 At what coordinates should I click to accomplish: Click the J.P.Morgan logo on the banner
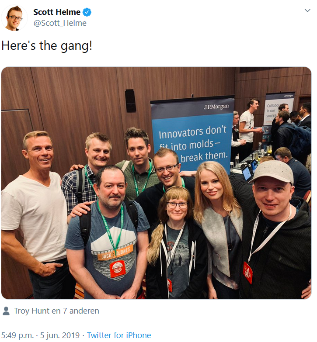[216, 107]
